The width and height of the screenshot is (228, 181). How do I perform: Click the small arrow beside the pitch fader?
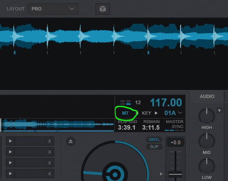pos(161,174)
